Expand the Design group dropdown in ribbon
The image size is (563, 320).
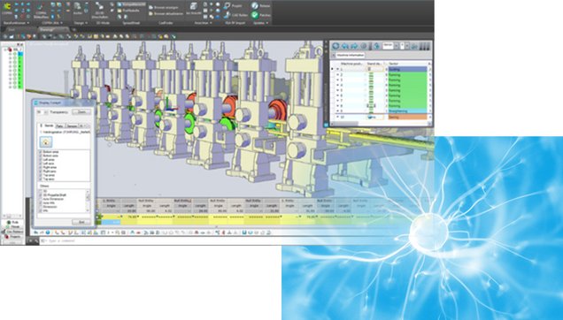87,23
